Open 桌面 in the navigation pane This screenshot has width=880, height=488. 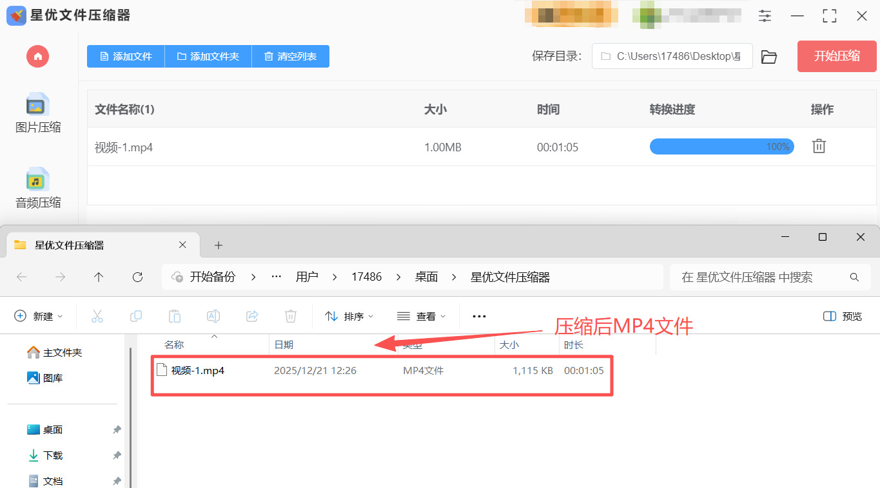tap(45, 429)
